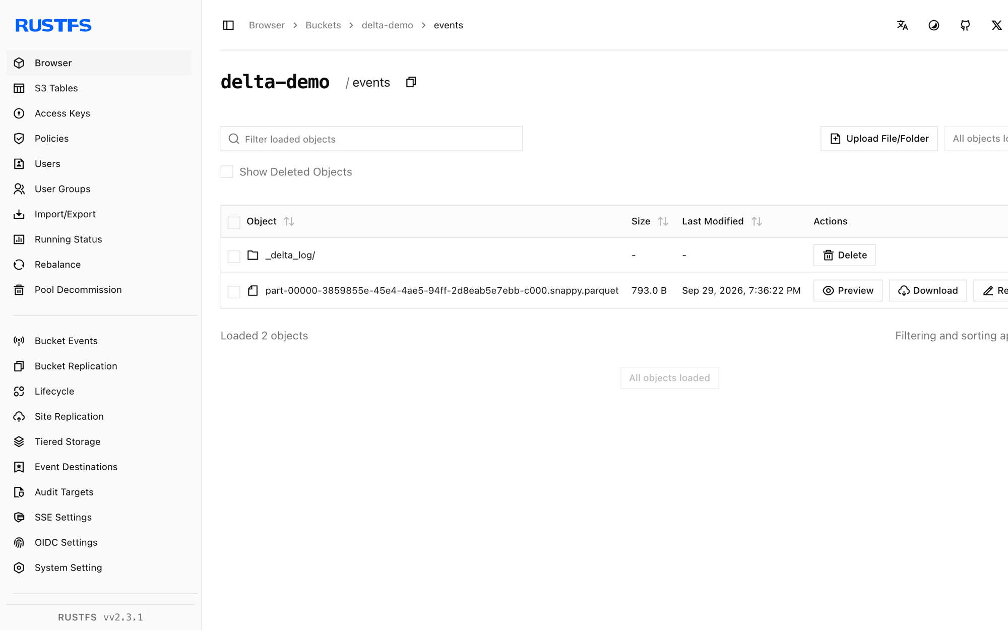1008x630 pixels.
Task: Click the RUSTFS logo
Action: click(x=53, y=25)
